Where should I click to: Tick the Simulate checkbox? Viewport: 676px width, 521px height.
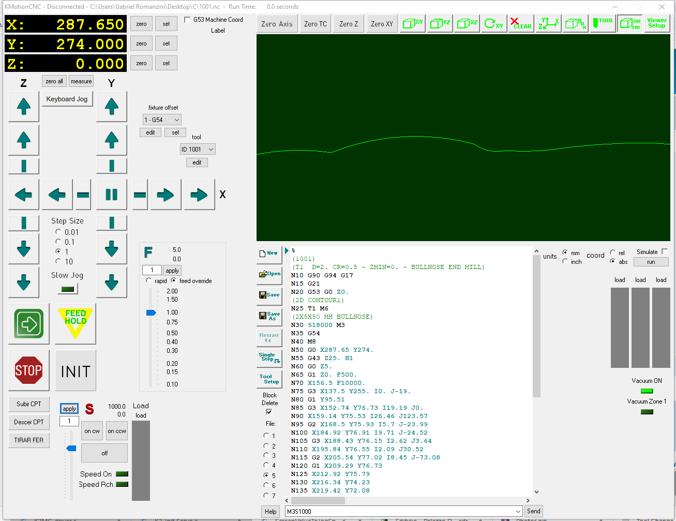665,252
